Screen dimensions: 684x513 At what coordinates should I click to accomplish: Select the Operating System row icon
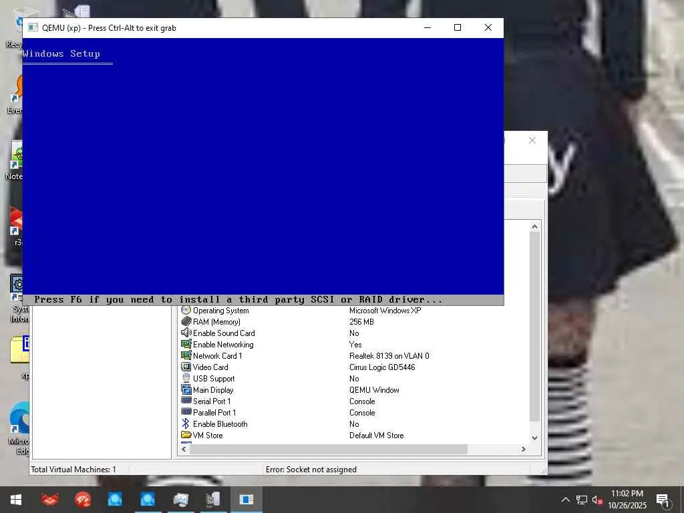[186, 310]
